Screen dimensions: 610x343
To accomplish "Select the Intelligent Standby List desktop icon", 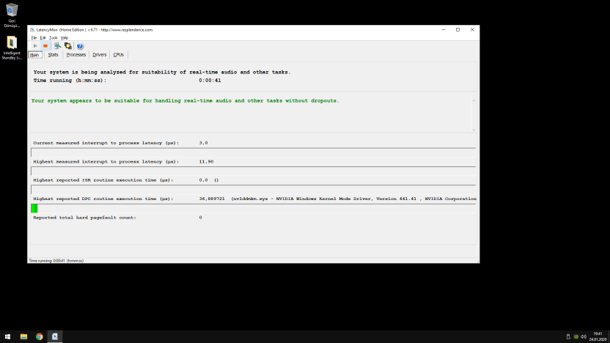I will coord(12,48).
